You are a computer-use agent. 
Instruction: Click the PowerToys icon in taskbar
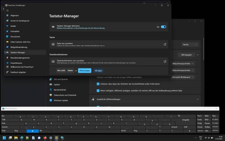57,138
